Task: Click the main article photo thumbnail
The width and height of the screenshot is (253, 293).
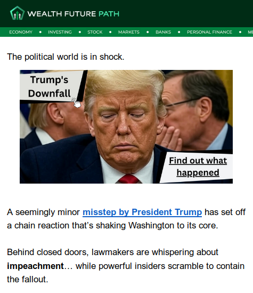Action: 126,126
